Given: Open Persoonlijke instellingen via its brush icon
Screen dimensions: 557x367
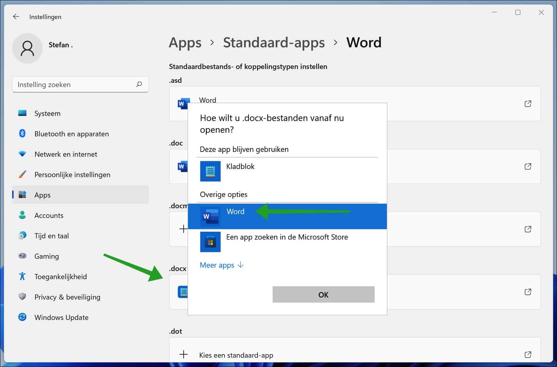Looking at the screenshot, I should (x=22, y=174).
